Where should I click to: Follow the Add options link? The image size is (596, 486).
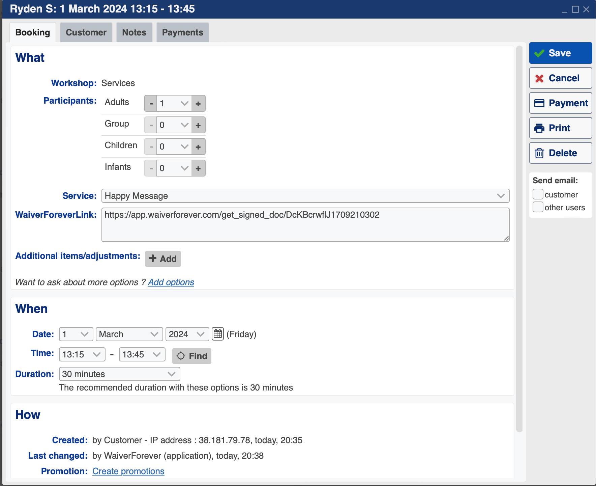[171, 282]
